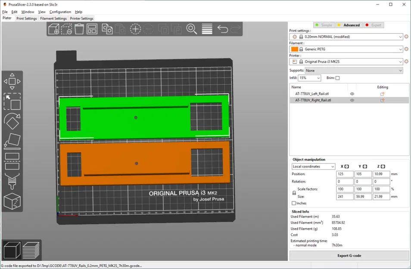
Task: Click the orange filament color swatch
Action: click(295, 49)
